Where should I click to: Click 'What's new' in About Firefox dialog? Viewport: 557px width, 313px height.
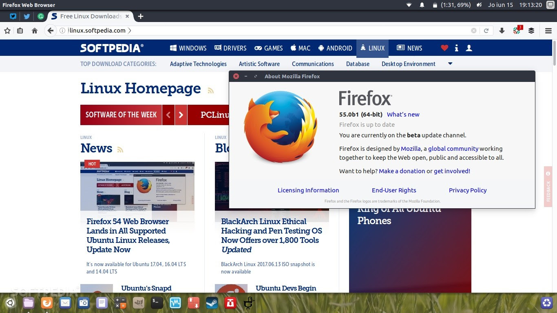pos(403,115)
